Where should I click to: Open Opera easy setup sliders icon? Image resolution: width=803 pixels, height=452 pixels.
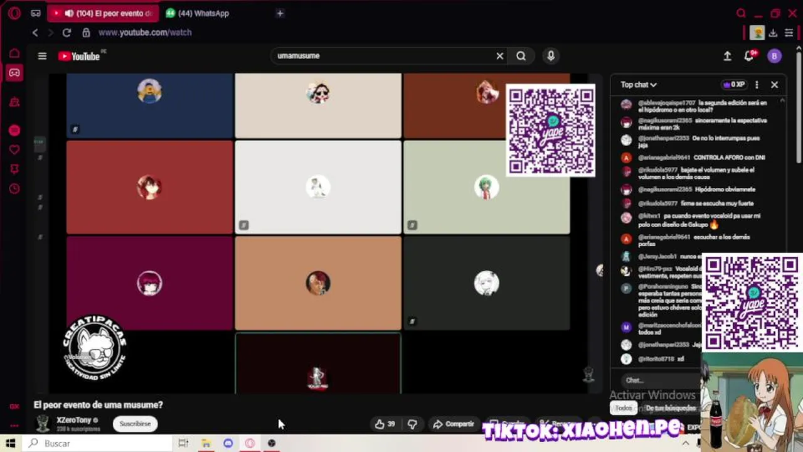788,33
